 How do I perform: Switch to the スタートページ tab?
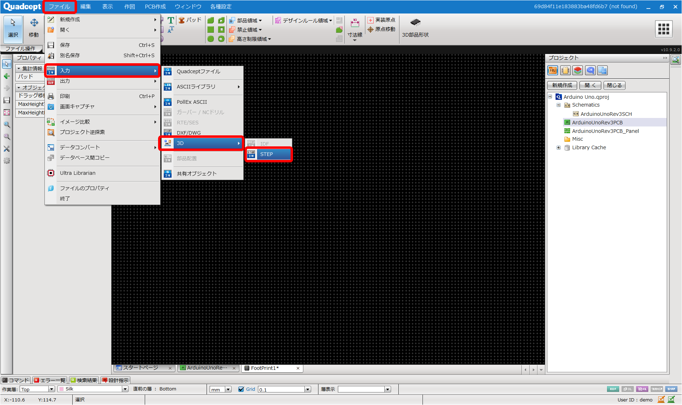pos(141,368)
